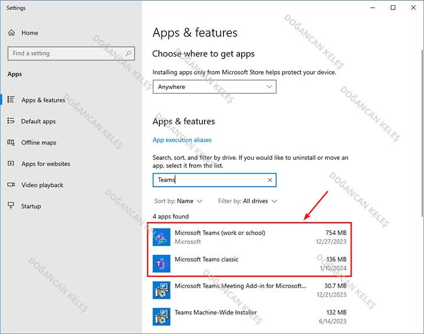Click the Home label in sidebar
424x334 pixels.
[29, 33]
